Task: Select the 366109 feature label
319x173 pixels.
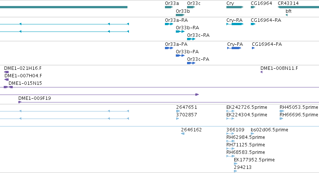Action: pos(235,130)
